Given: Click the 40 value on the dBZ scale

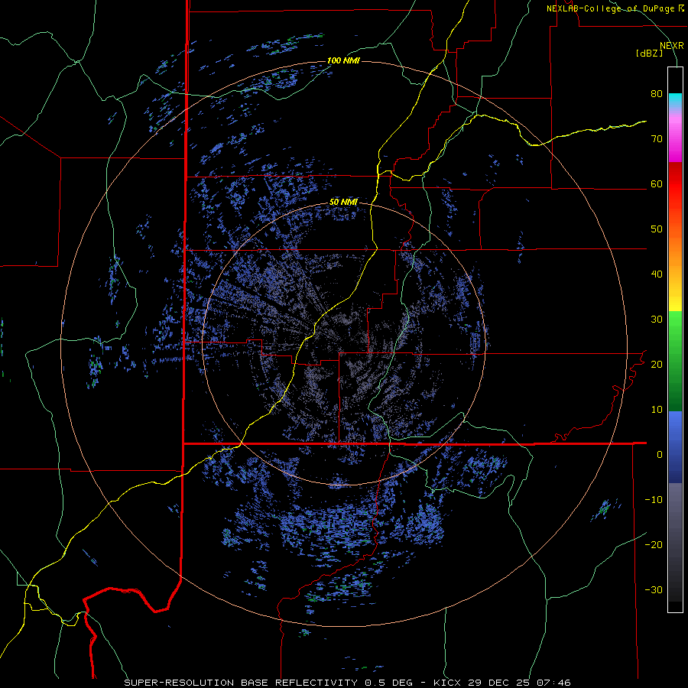Looking at the screenshot, I should pos(657,274).
